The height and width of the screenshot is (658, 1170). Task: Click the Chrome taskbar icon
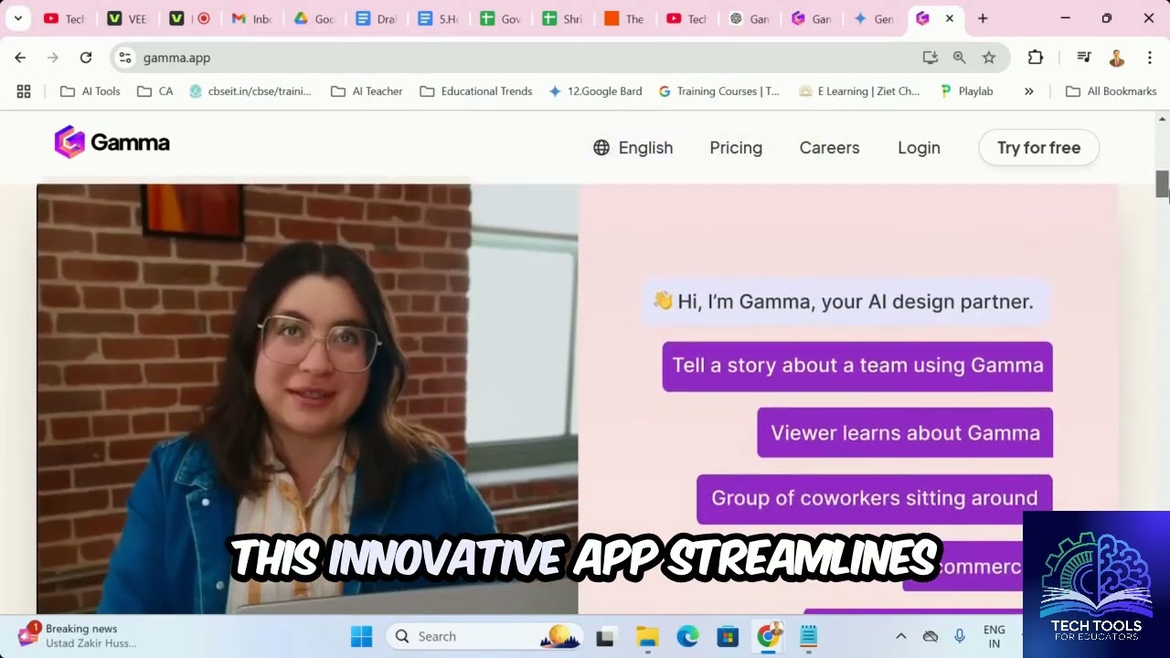(x=769, y=637)
